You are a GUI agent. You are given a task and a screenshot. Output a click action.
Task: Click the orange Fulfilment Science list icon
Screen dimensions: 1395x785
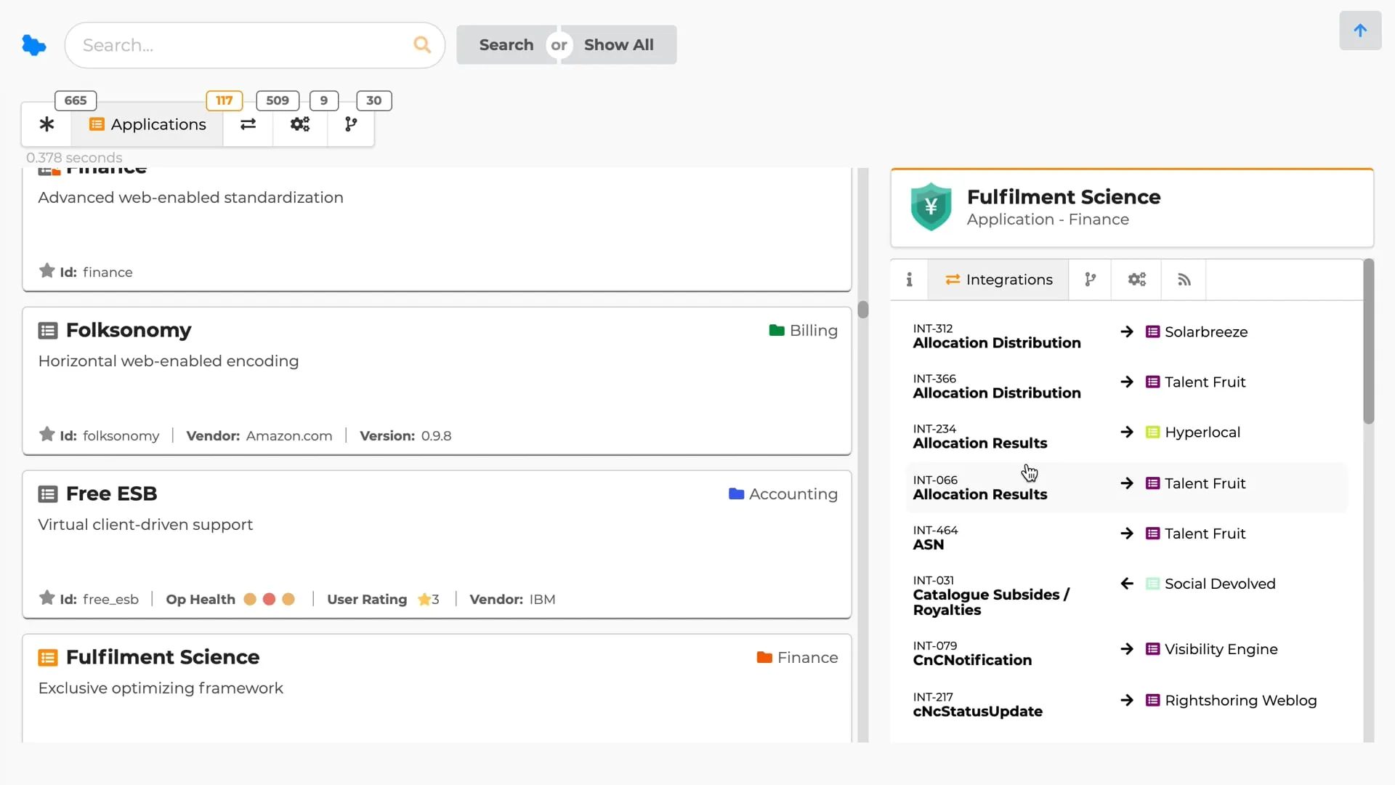[48, 658]
